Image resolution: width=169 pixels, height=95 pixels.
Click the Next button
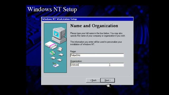(x=107, y=80)
